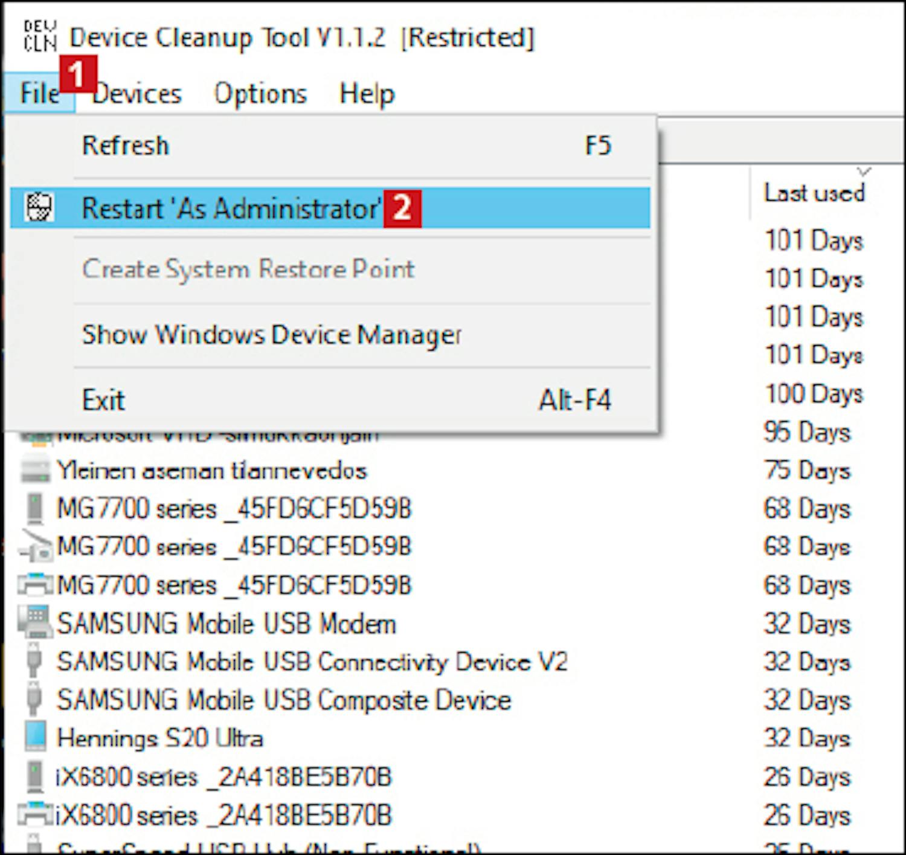Click the printer icon of third MG7700 series entry
906x855 pixels.
[35, 585]
